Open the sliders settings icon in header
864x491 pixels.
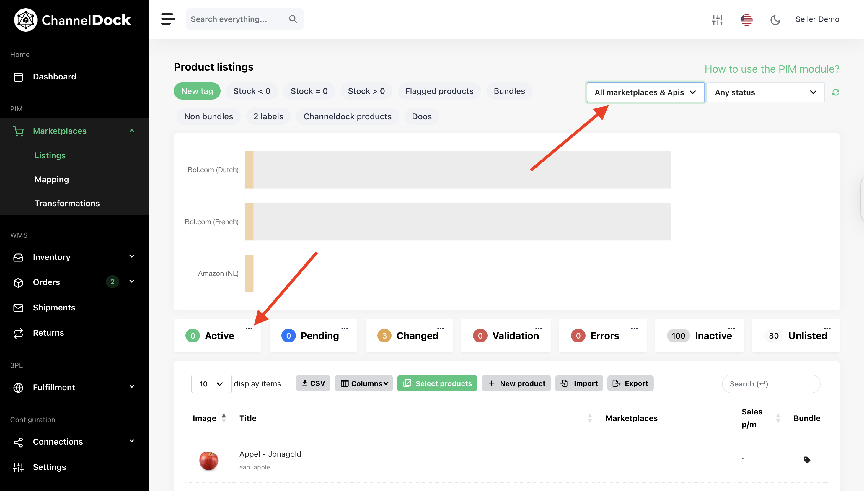[718, 19]
